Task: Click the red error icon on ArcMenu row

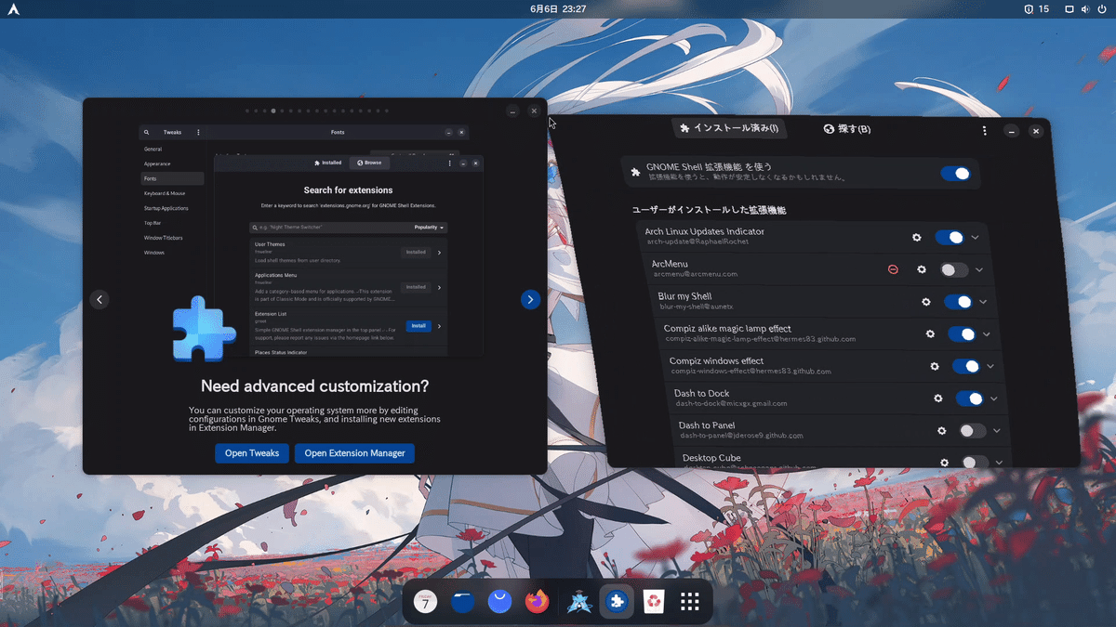Action: pyautogui.click(x=893, y=269)
